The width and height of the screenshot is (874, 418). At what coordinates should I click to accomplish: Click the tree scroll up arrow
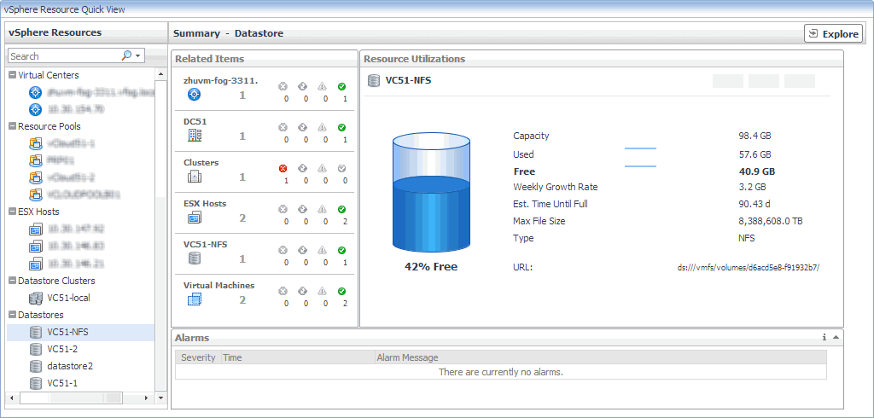[161, 74]
